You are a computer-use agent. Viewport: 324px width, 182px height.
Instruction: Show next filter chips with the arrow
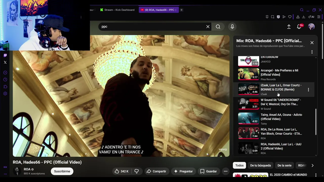click(x=313, y=166)
